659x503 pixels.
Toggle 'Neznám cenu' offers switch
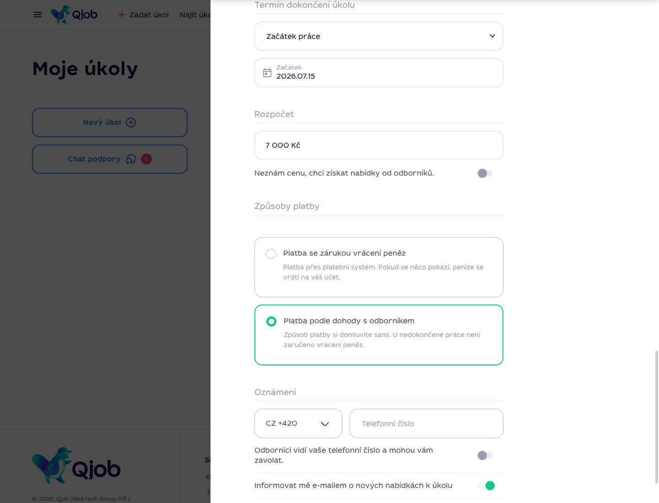click(x=485, y=173)
